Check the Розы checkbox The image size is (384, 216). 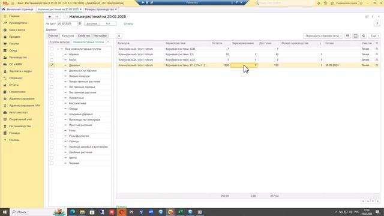(x=52, y=130)
